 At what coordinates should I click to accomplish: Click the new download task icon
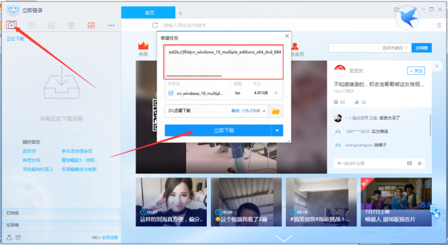click(11, 25)
